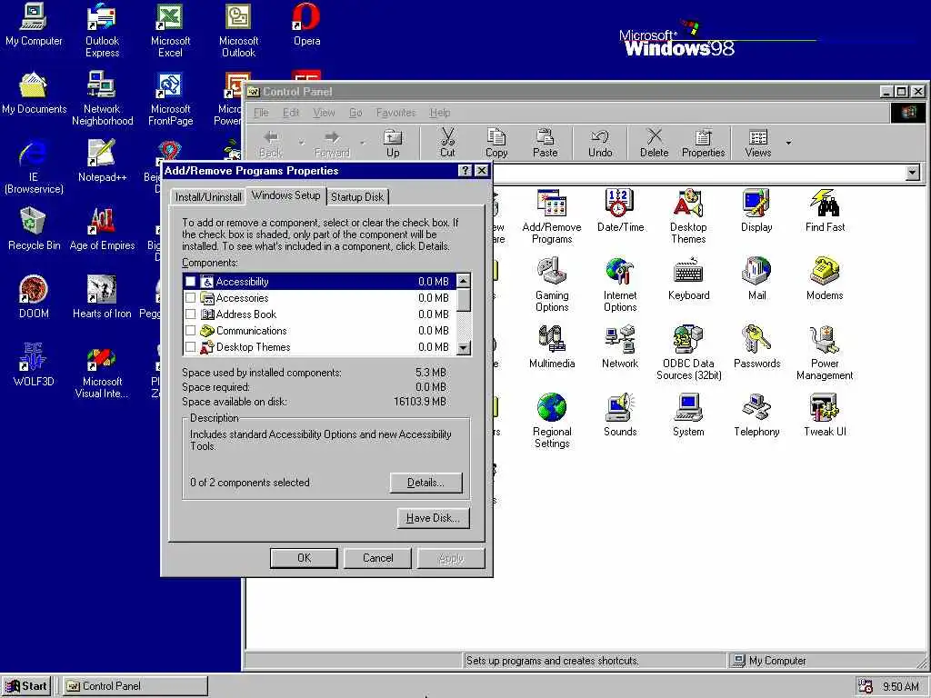The width and height of the screenshot is (931, 698).
Task: Open Internet Options icon
Action: point(620,284)
